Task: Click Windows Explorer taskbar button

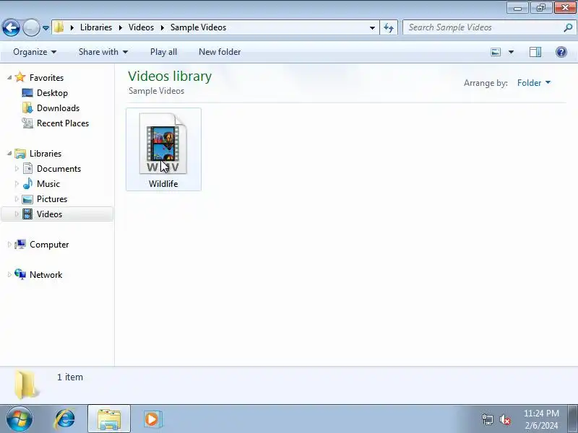Action: (x=109, y=419)
